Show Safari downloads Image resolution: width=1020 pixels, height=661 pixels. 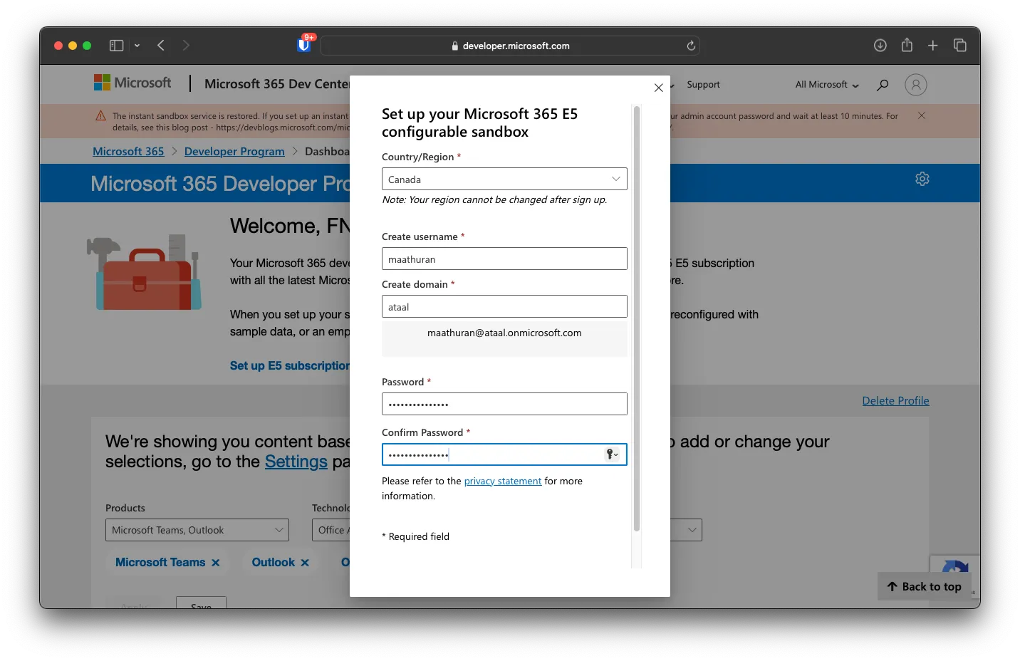point(880,46)
